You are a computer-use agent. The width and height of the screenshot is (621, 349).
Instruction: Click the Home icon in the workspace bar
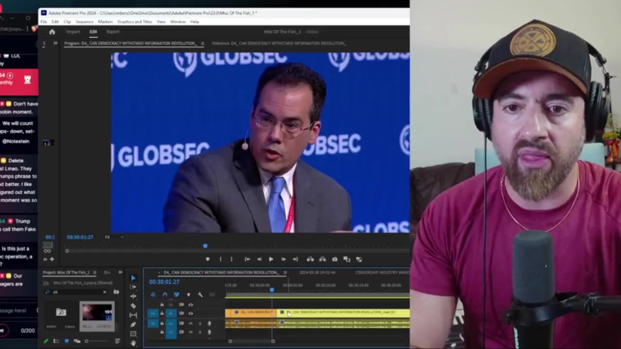(52, 32)
